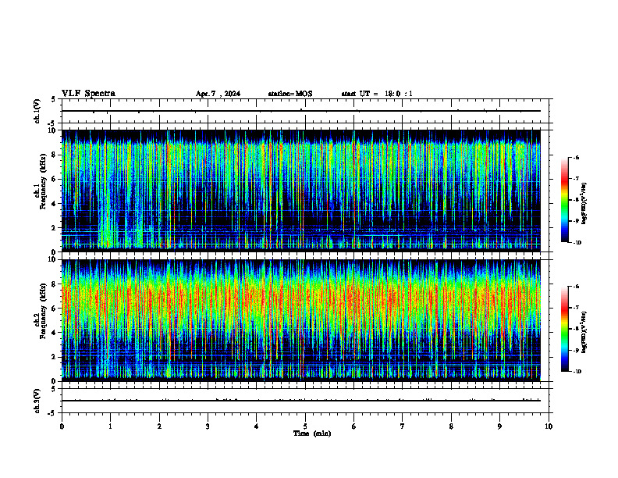Screen dimensions: 618x478
Task: Click the ch.1 spectrogram color bar
Action: point(564,200)
